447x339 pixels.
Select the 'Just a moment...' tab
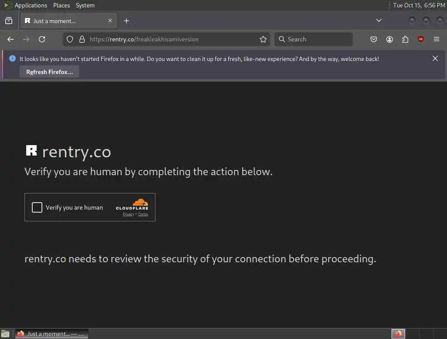(x=69, y=21)
